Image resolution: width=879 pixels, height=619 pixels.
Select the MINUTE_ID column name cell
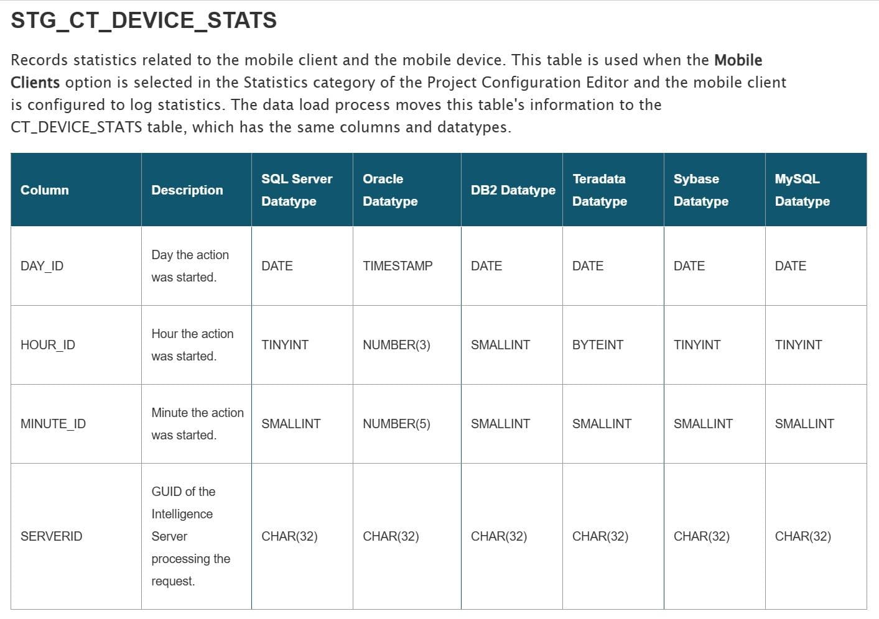[x=53, y=424]
